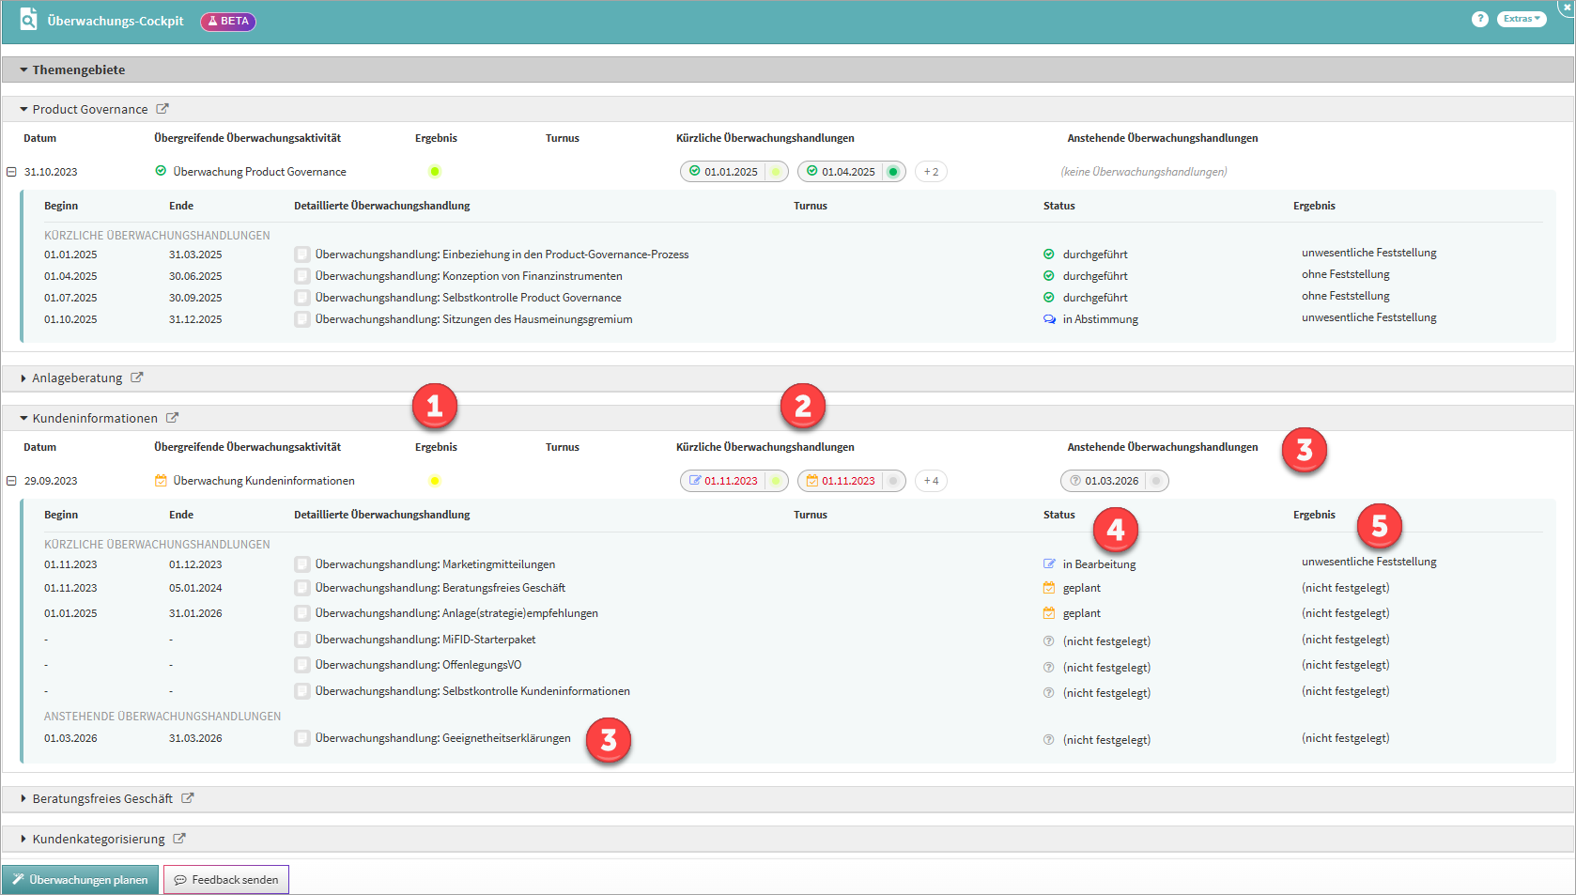This screenshot has height=895, width=1576.
Task: Collapse the 31.10.2023 Product Governance row
Action: tap(12, 172)
